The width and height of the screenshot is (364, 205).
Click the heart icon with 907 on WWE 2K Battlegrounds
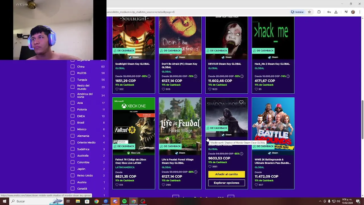[256, 185]
